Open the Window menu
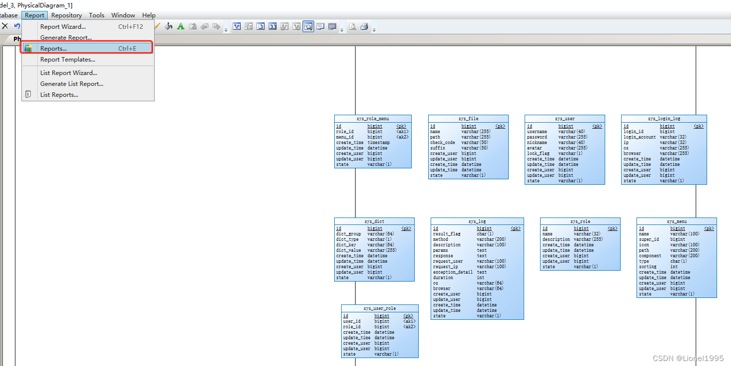Viewport: 731px width, 366px height. 123,15
